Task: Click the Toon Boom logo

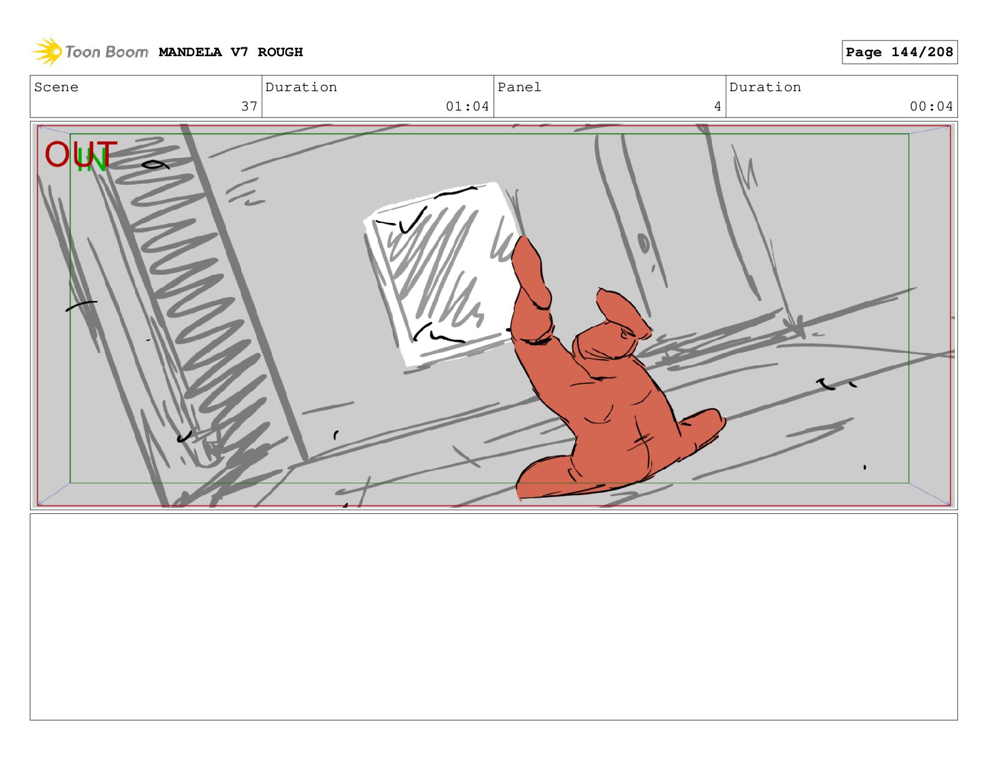Action: (91, 52)
